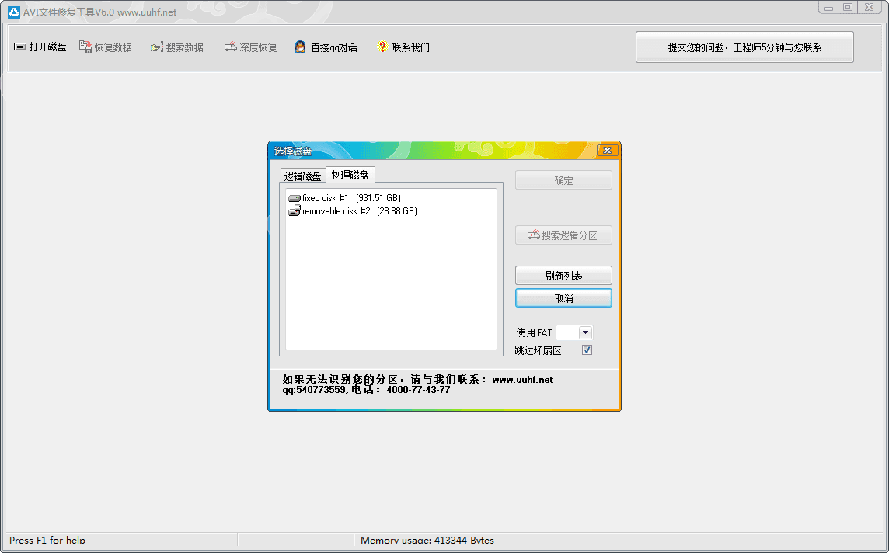Click the Open Disk (打开磁盘) toolbar icon

[20, 47]
